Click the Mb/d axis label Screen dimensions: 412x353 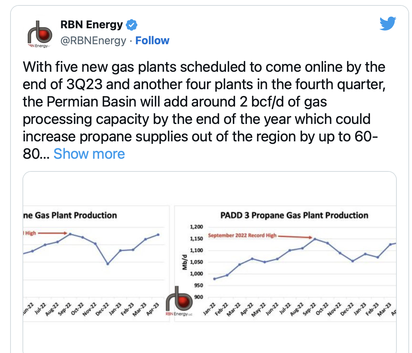pyautogui.click(x=185, y=262)
